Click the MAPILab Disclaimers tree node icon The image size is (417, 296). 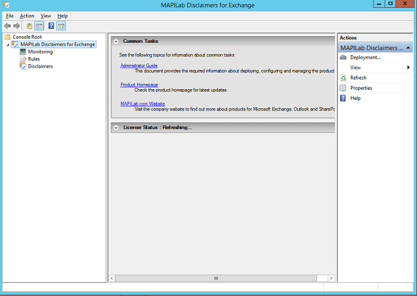click(x=15, y=44)
